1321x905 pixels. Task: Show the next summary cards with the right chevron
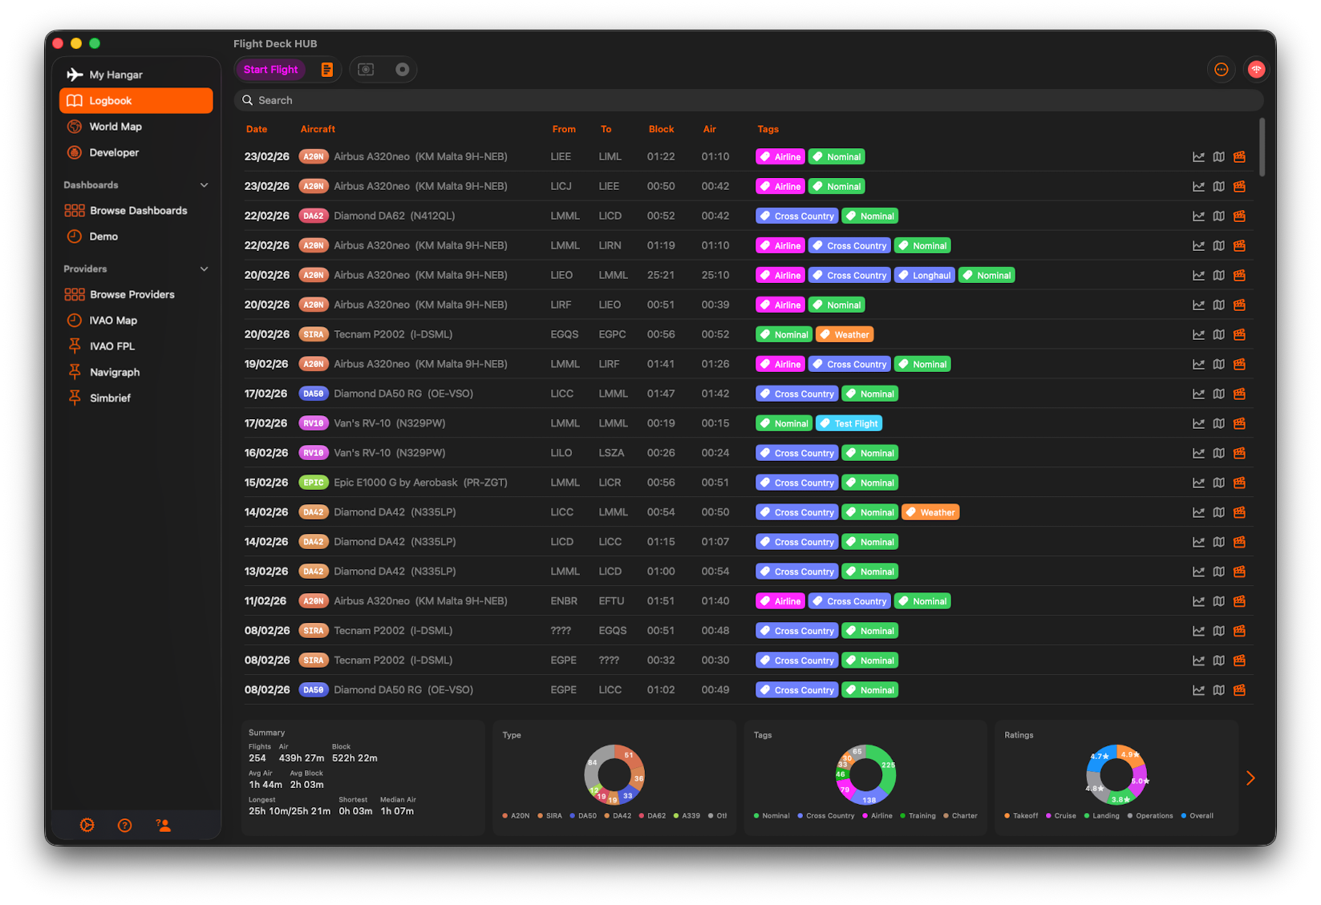click(1250, 778)
